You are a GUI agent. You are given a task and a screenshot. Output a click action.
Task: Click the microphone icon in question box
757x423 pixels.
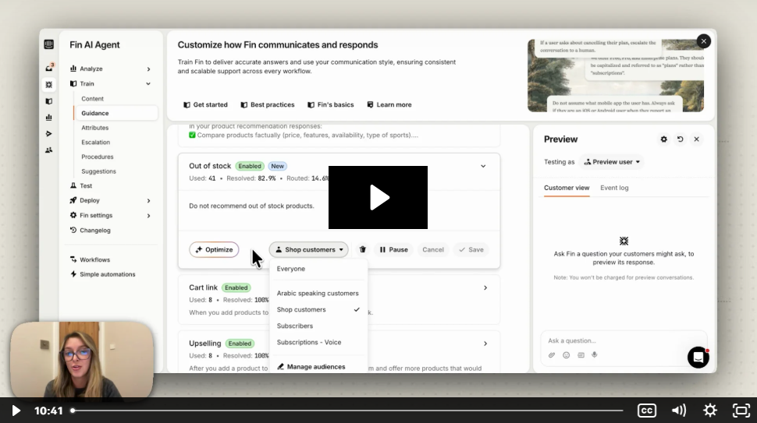tap(595, 355)
